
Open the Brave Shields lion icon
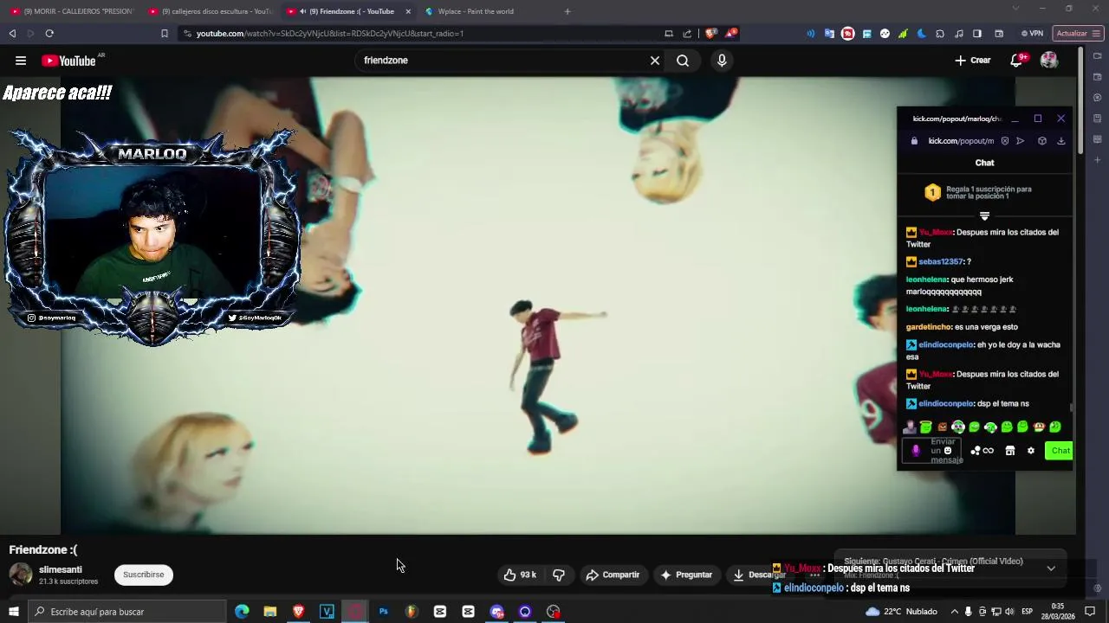point(710,34)
